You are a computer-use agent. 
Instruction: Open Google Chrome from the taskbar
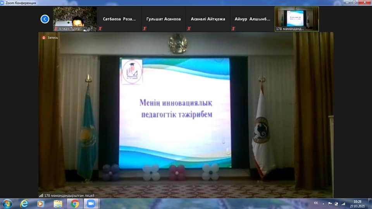tap(75, 204)
